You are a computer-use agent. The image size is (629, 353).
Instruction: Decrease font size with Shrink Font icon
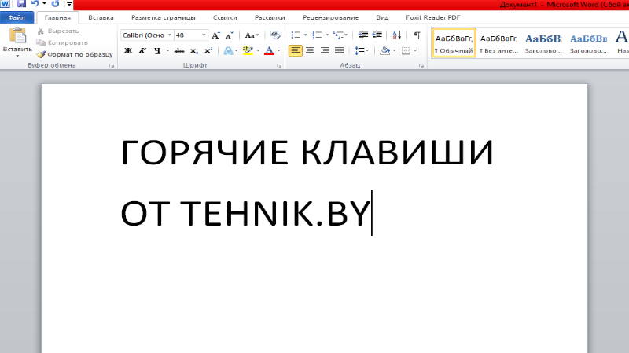point(230,35)
